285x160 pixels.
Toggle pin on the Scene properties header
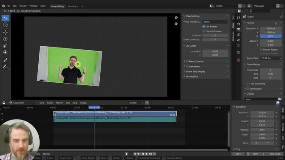click(x=281, y=17)
